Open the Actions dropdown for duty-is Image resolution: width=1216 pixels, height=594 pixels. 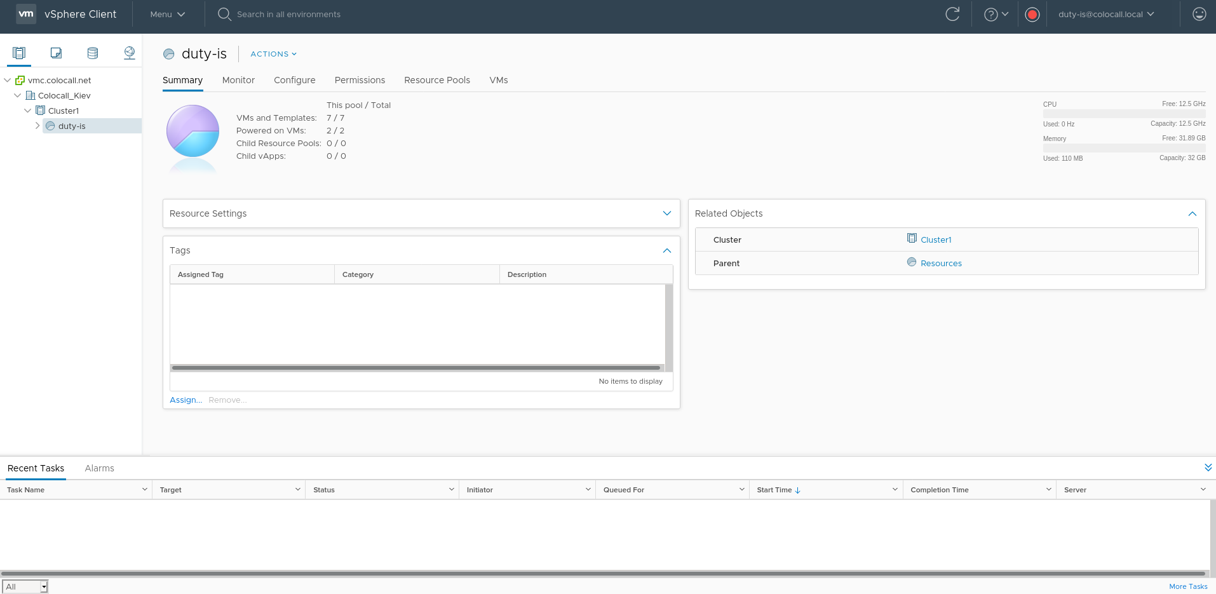coord(273,54)
